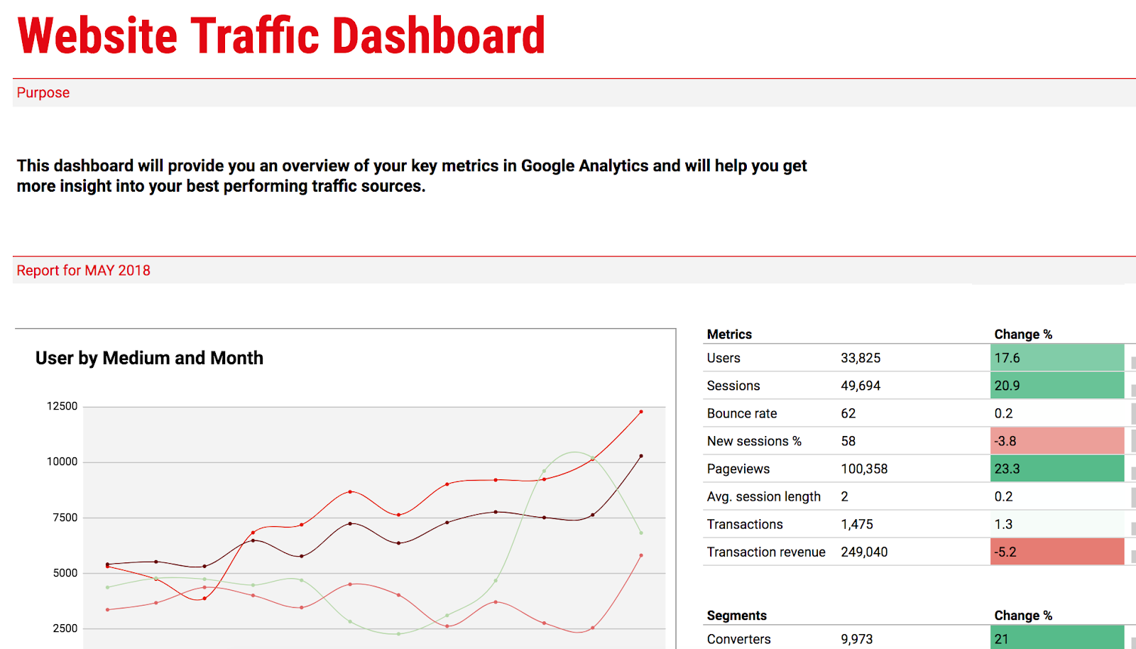Viewport: 1136px width, 649px height.
Task: Select the Purpose section header
Action: point(43,92)
